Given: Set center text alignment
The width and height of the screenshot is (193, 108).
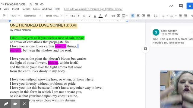Looking at the screenshot, I should [138, 16].
